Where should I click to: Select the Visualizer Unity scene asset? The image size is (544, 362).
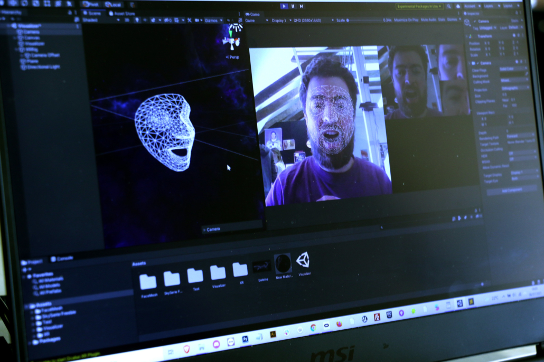click(303, 260)
